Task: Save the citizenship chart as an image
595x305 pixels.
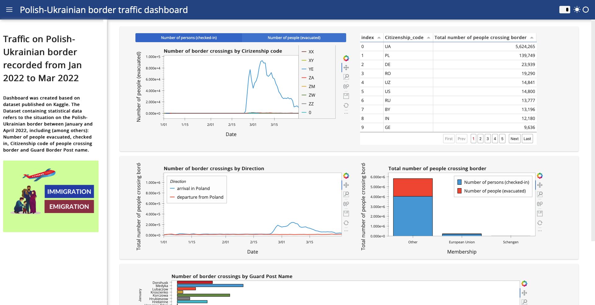Action: pos(346,96)
